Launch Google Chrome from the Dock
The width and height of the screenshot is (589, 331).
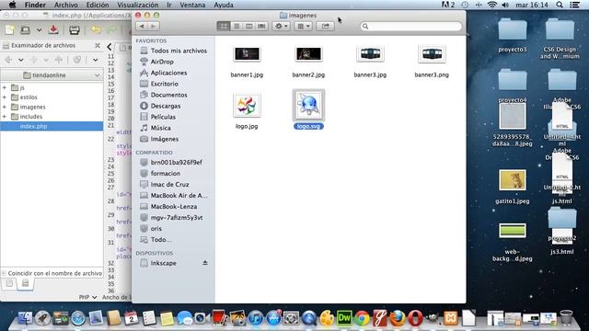coord(362,318)
